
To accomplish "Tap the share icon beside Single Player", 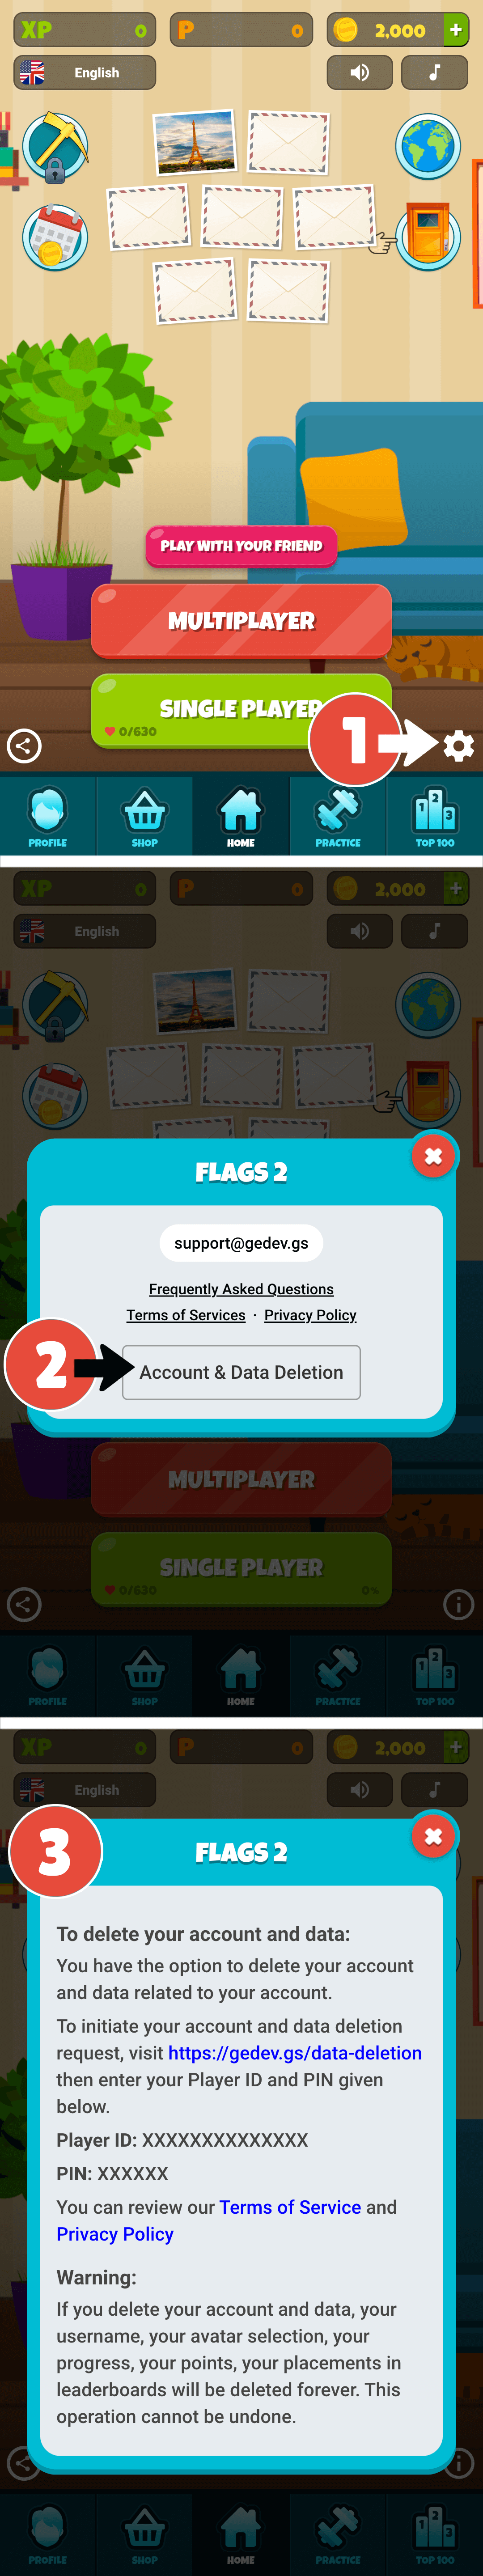I will (x=24, y=745).
